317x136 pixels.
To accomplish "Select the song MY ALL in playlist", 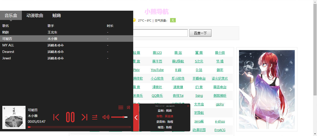I will point(66,45).
